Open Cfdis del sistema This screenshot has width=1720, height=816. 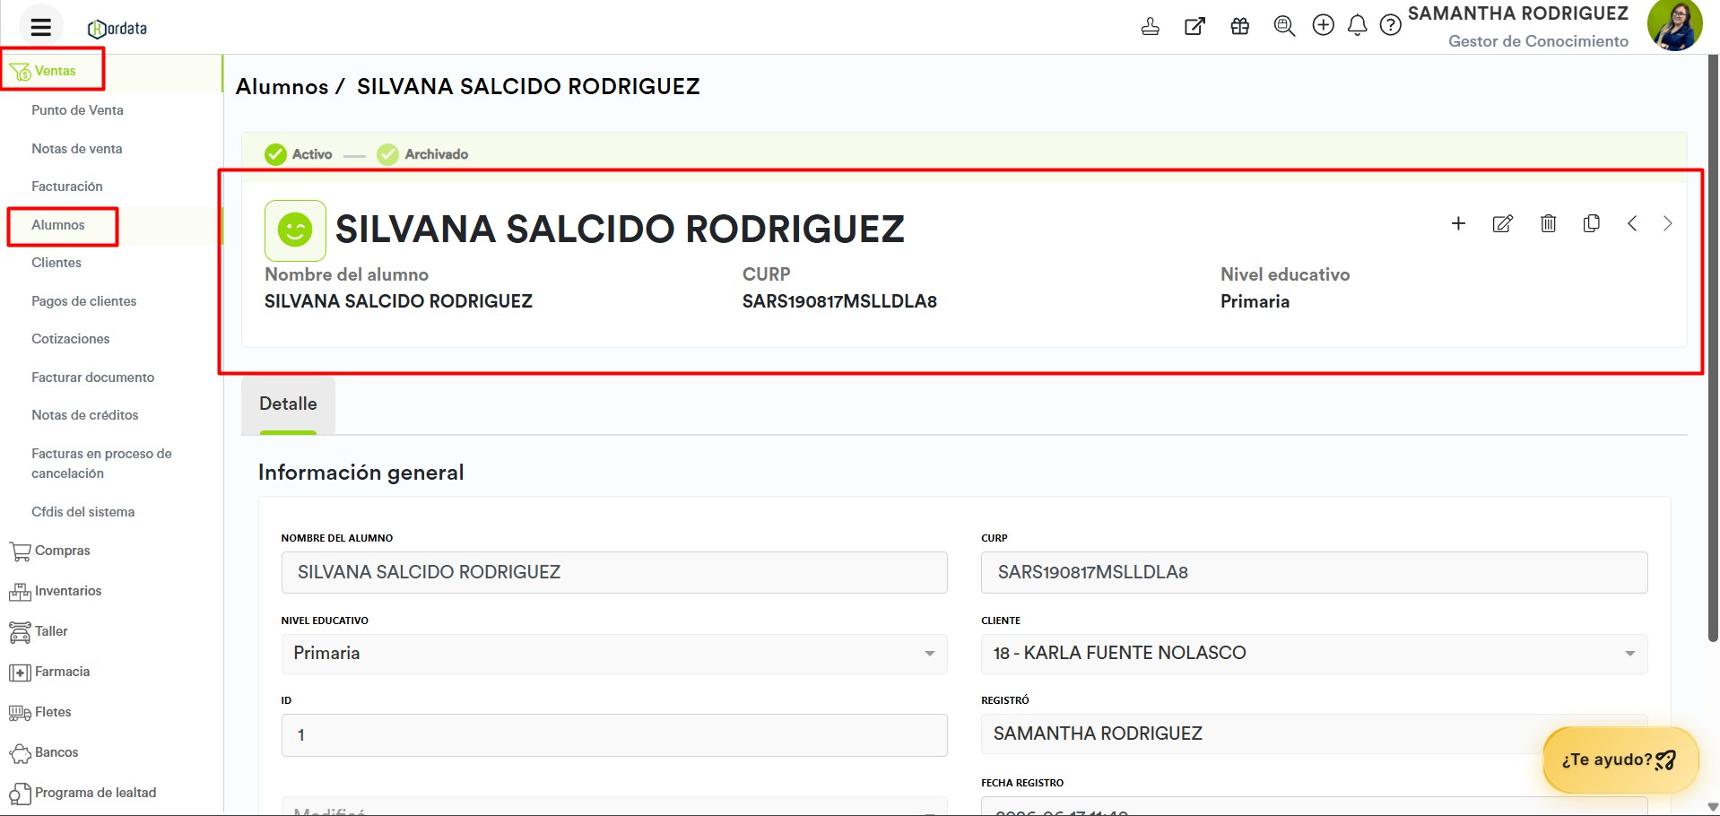(x=83, y=512)
